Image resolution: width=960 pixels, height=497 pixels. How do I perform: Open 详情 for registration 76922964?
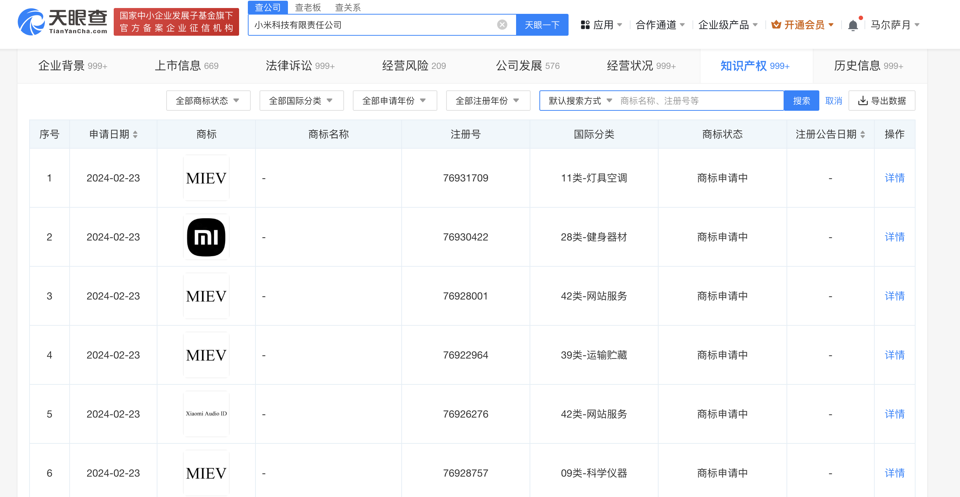(894, 355)
